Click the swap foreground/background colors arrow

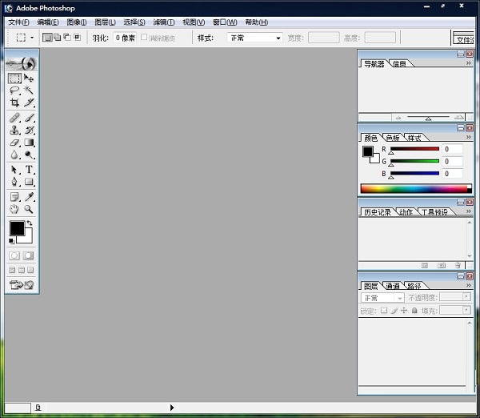coord(30,223)
